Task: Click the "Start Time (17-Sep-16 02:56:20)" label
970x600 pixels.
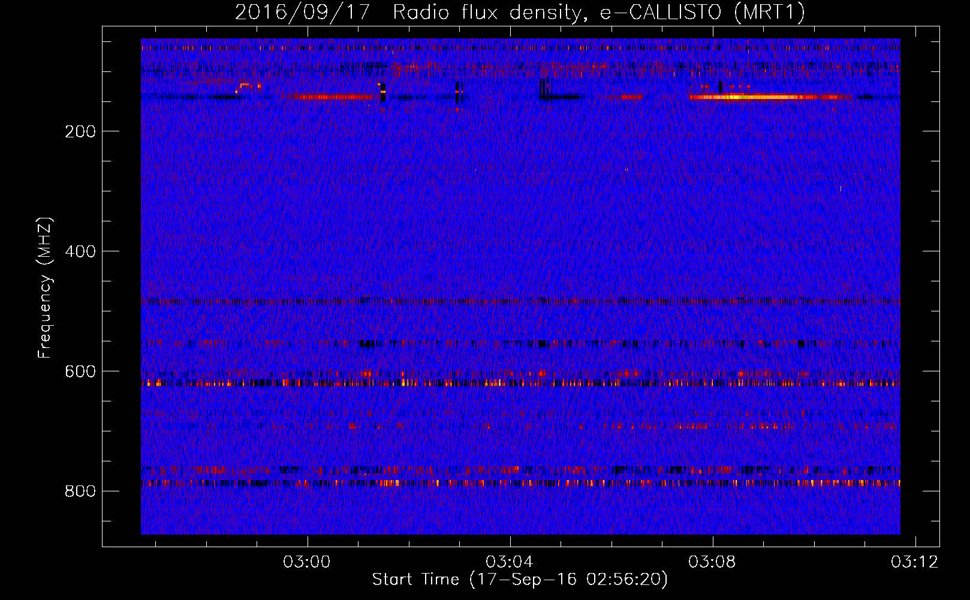Action: coord(520,580)
